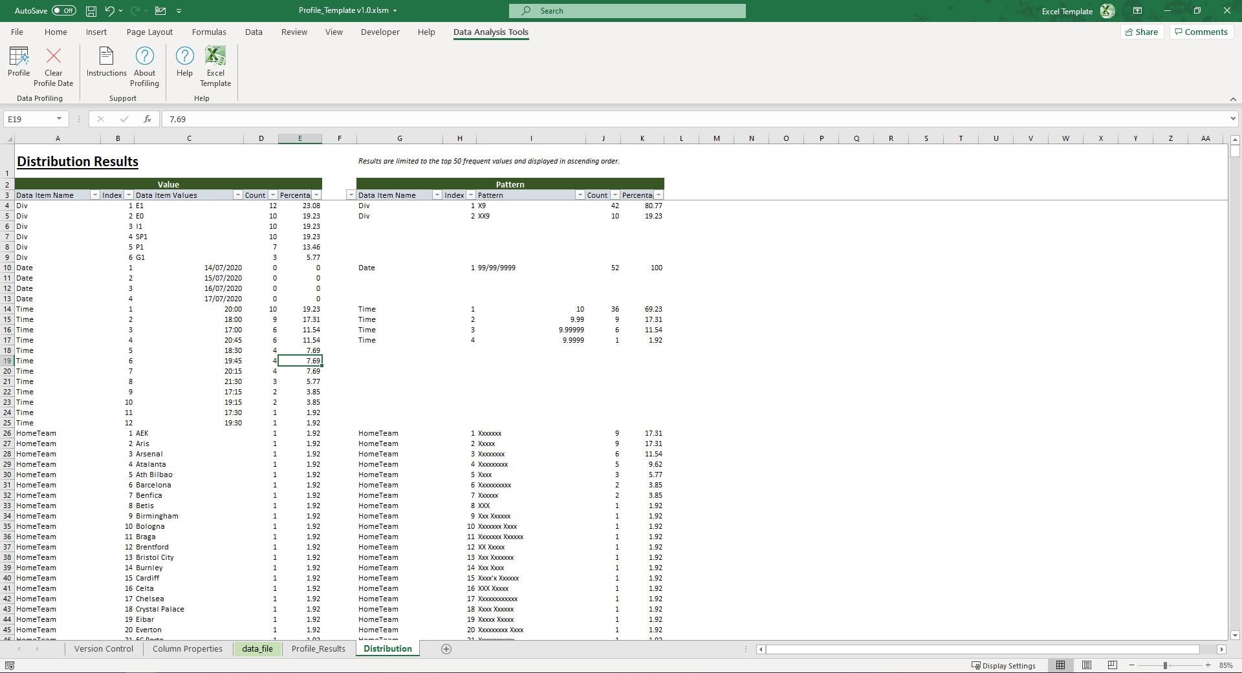The height and width of the screenshot is (673, 1242).
Task: Click the About Profiling icon
Action: tap(144, 63)
